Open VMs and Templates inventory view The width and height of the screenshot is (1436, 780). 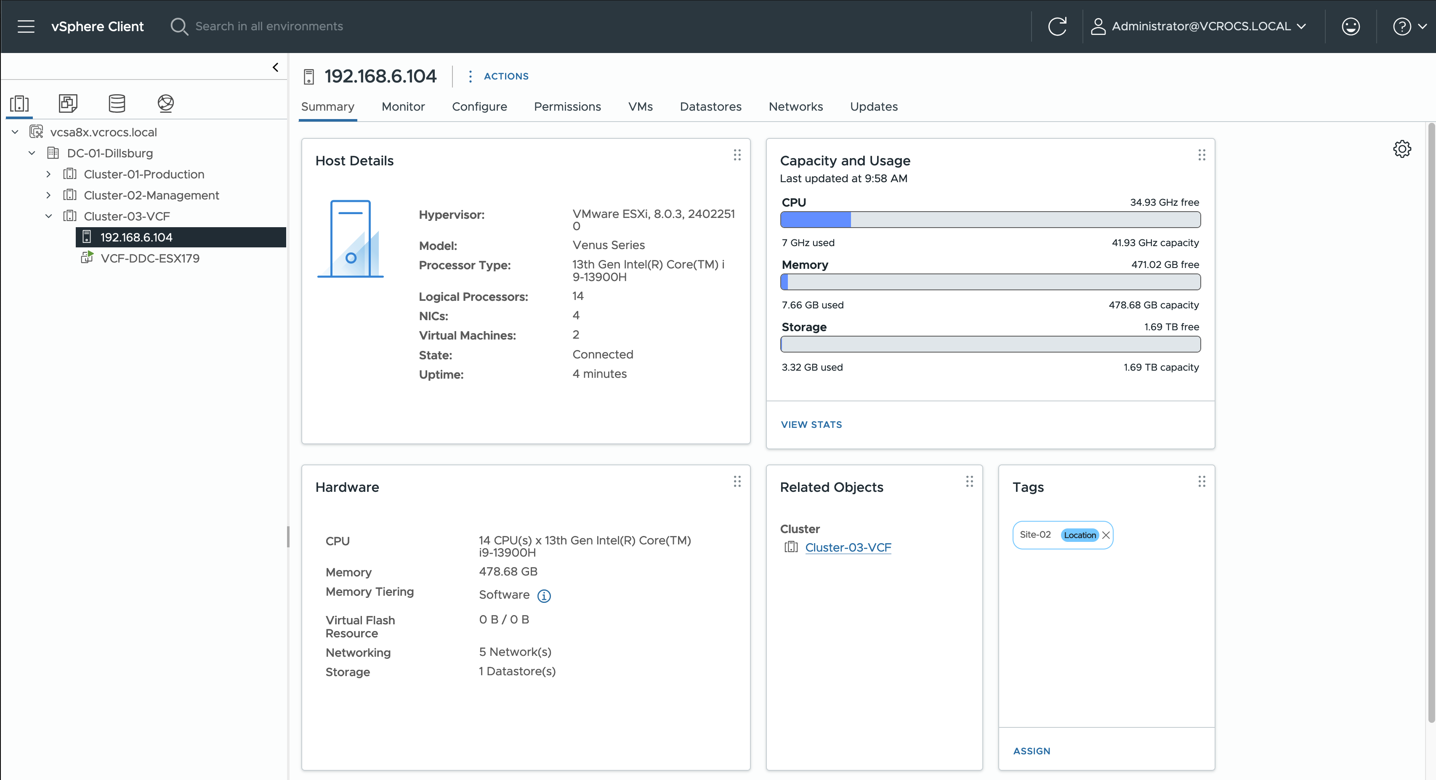(x=68, y=103)
